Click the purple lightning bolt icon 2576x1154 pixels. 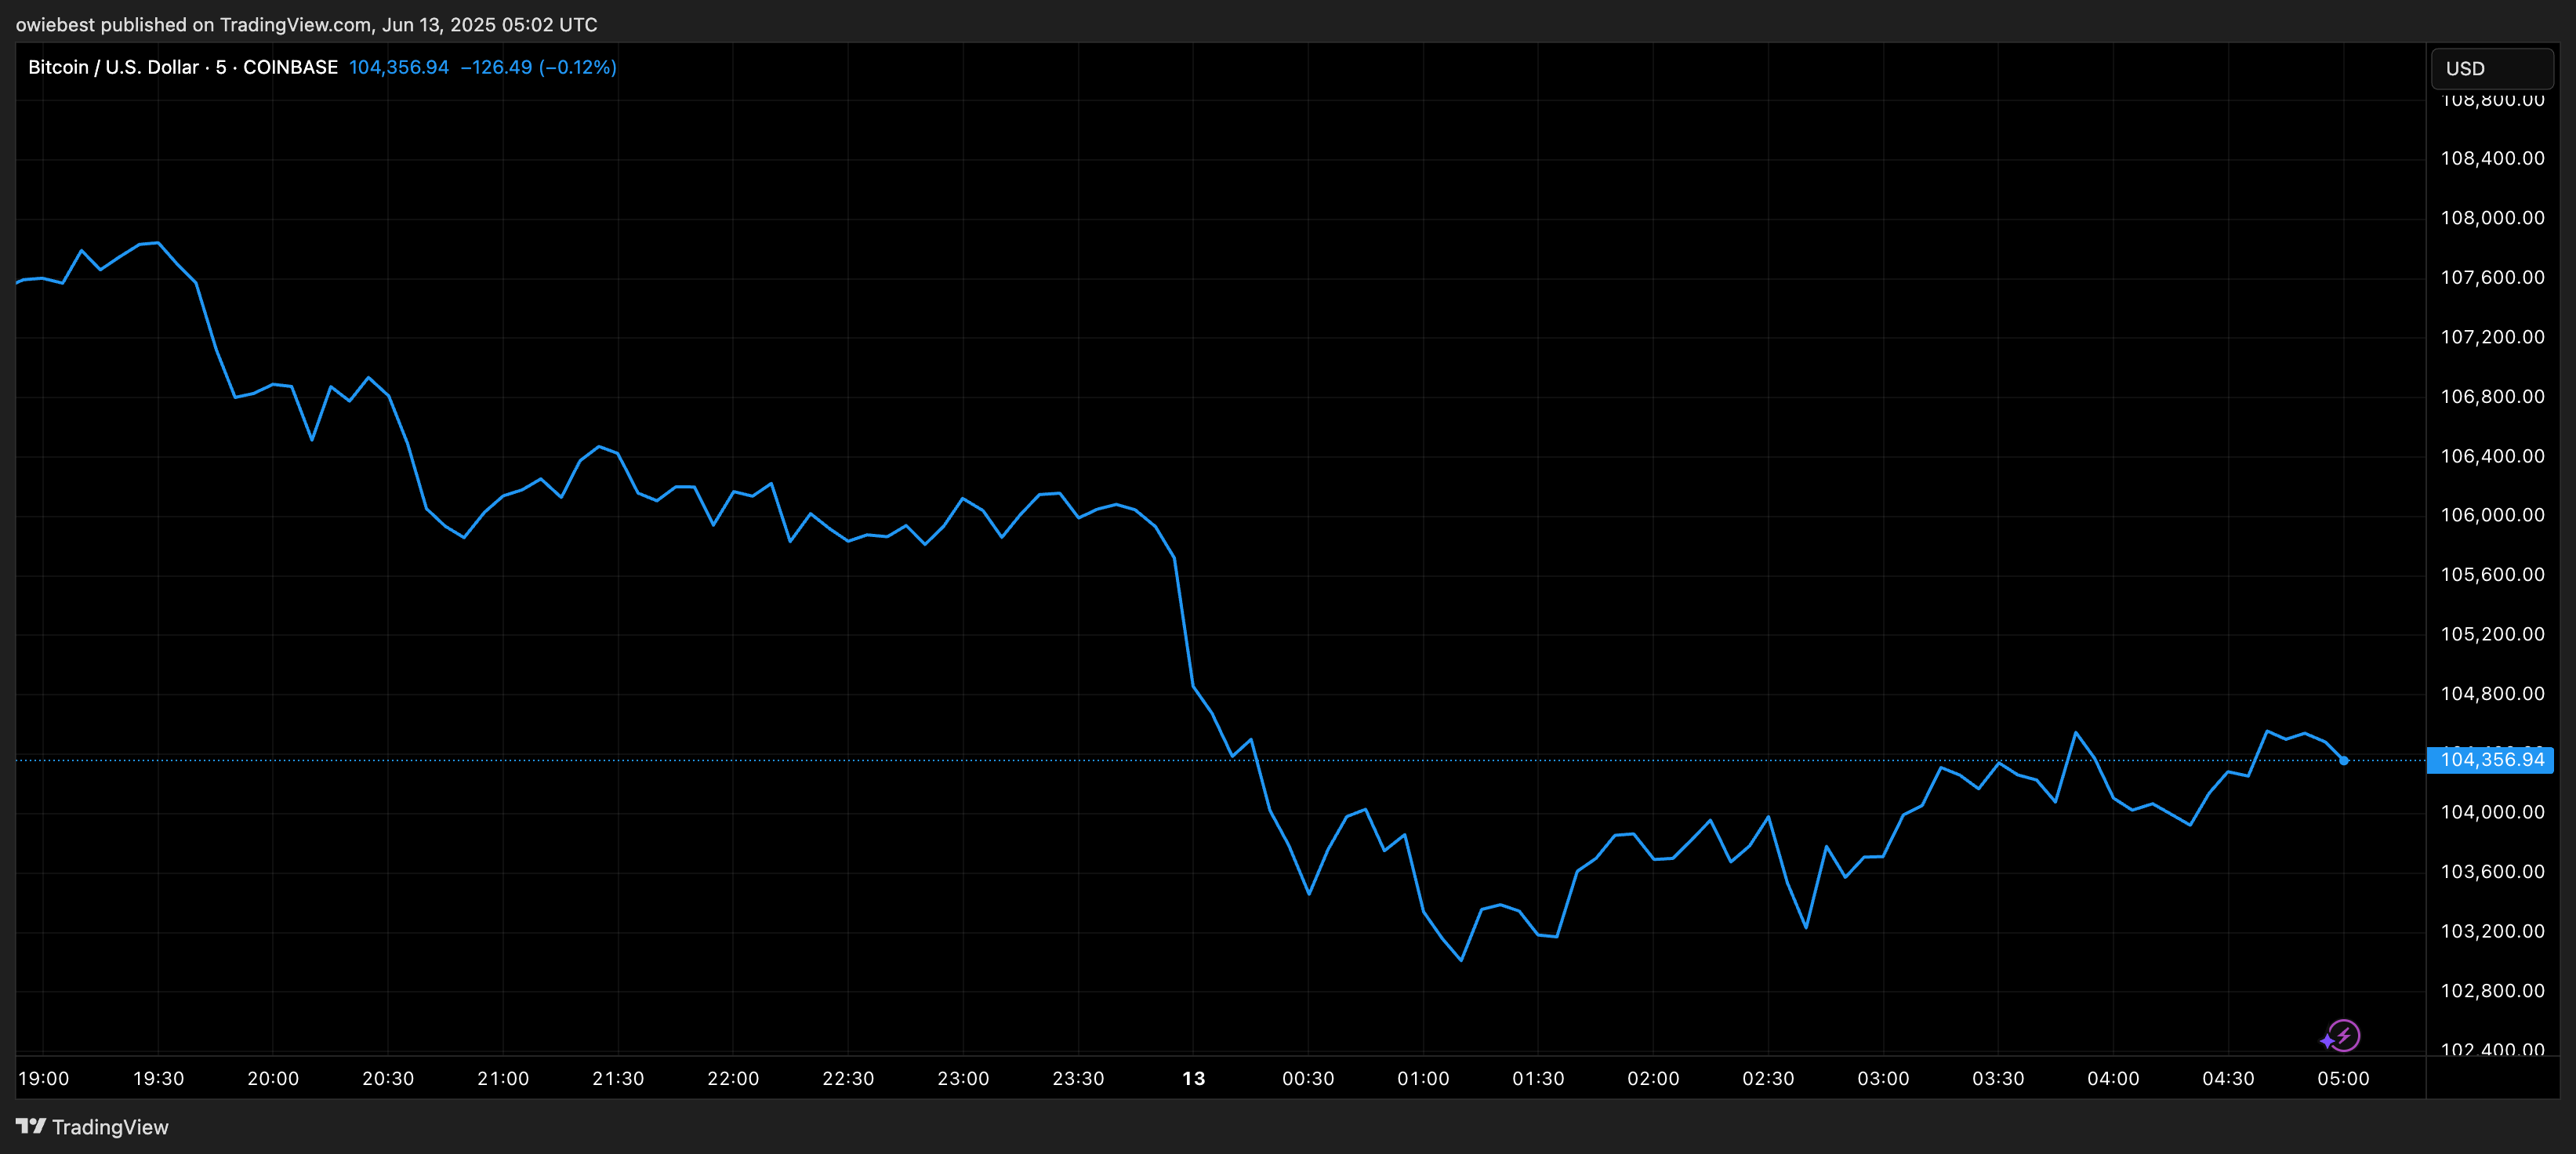(x=2342, y=1036)
